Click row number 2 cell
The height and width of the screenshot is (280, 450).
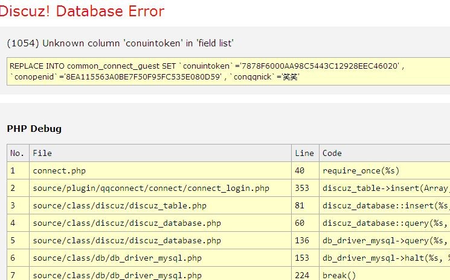pyautogui.click(x=18, y=188)
